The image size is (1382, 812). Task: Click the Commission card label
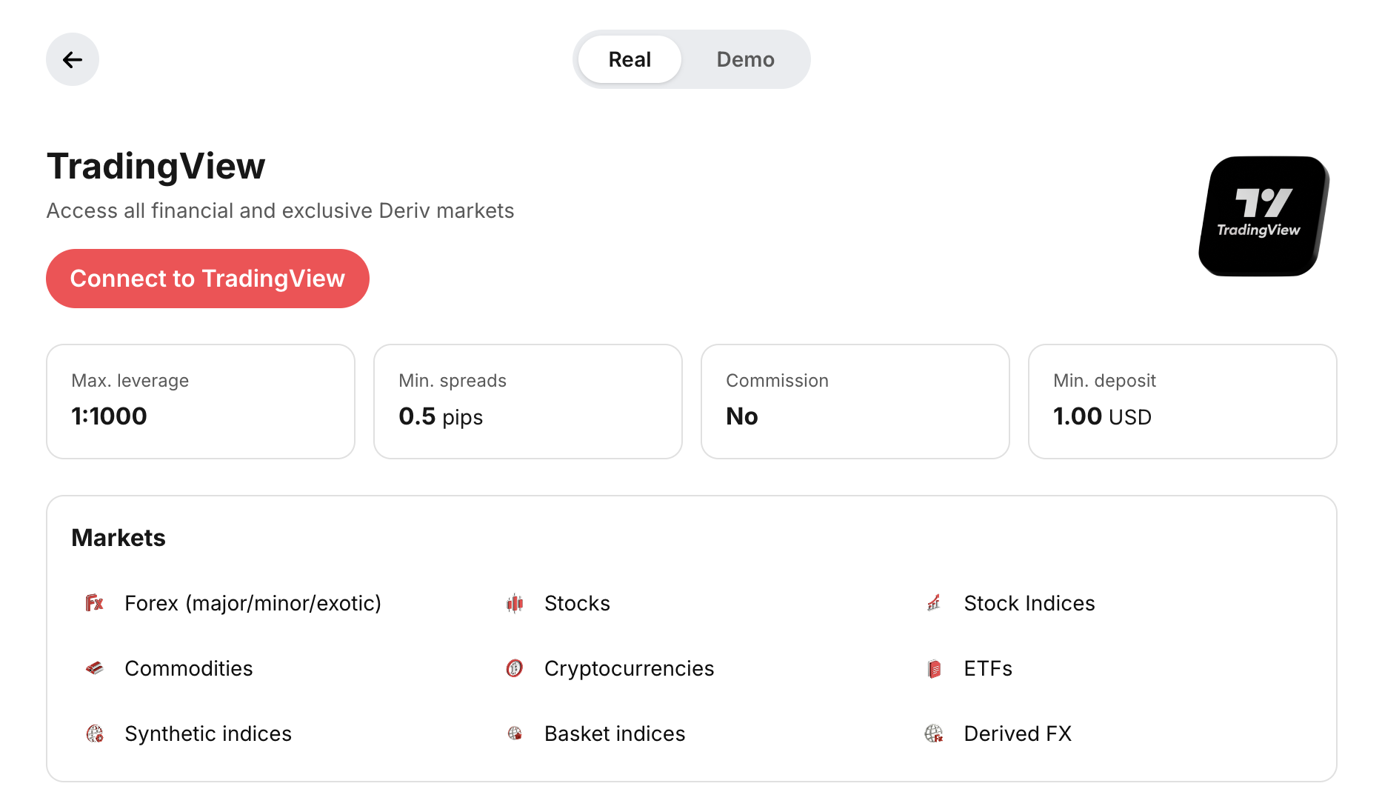pyautogui.click(x=777, y=381)
